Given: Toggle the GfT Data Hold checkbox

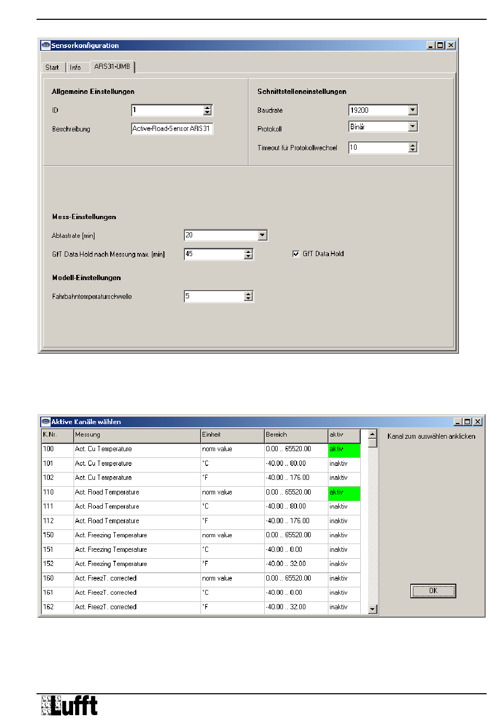Looking at the screenshot, I should (x=296, y=254).
